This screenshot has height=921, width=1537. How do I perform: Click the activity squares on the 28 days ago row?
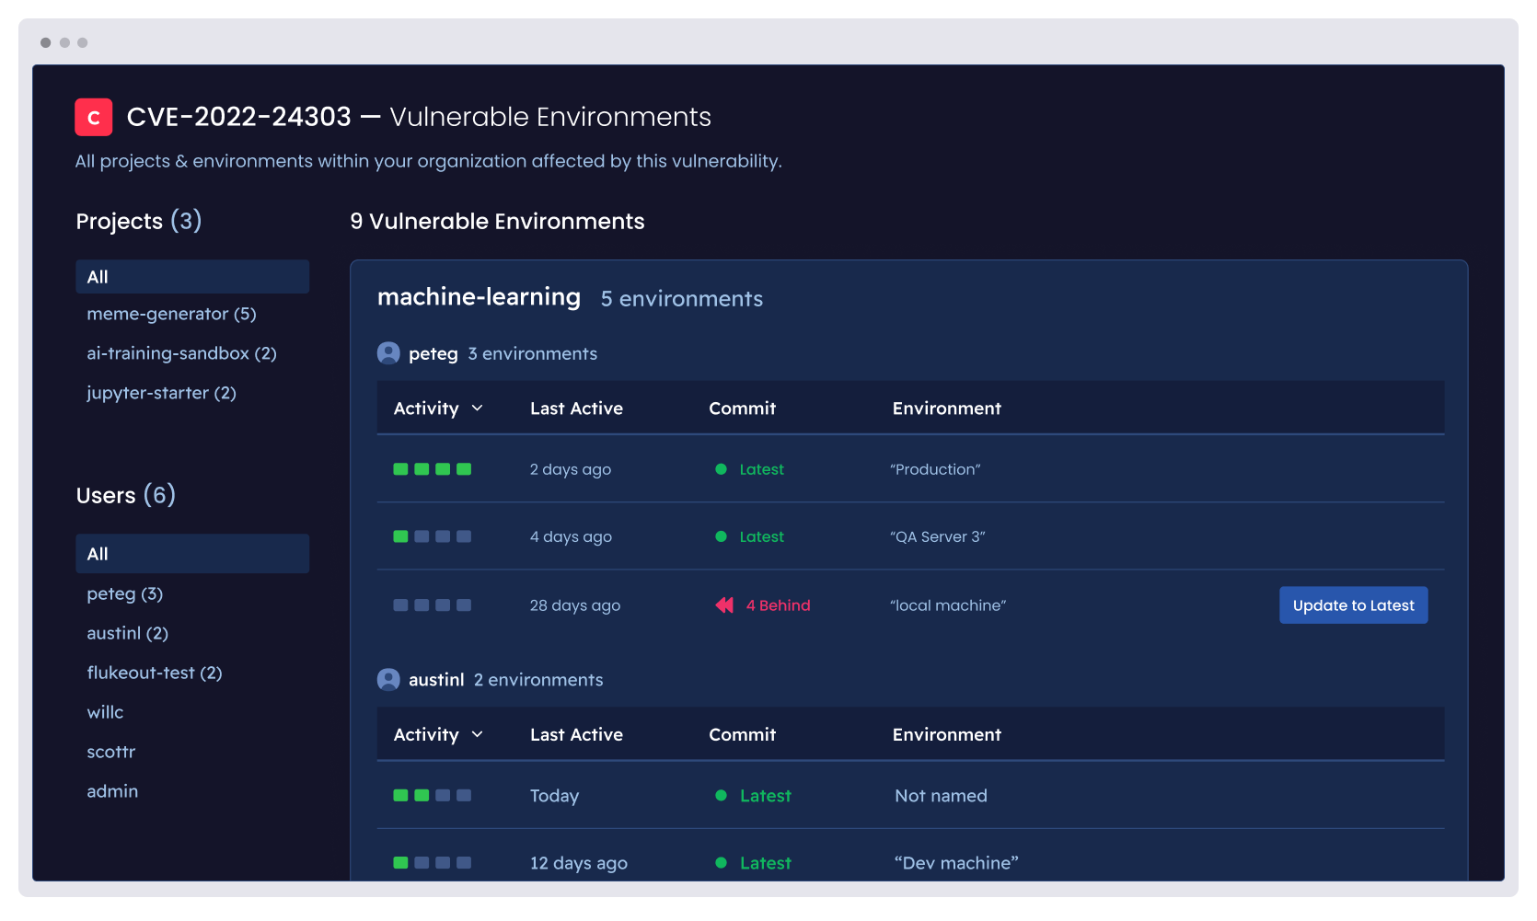(x=432, y=604)
